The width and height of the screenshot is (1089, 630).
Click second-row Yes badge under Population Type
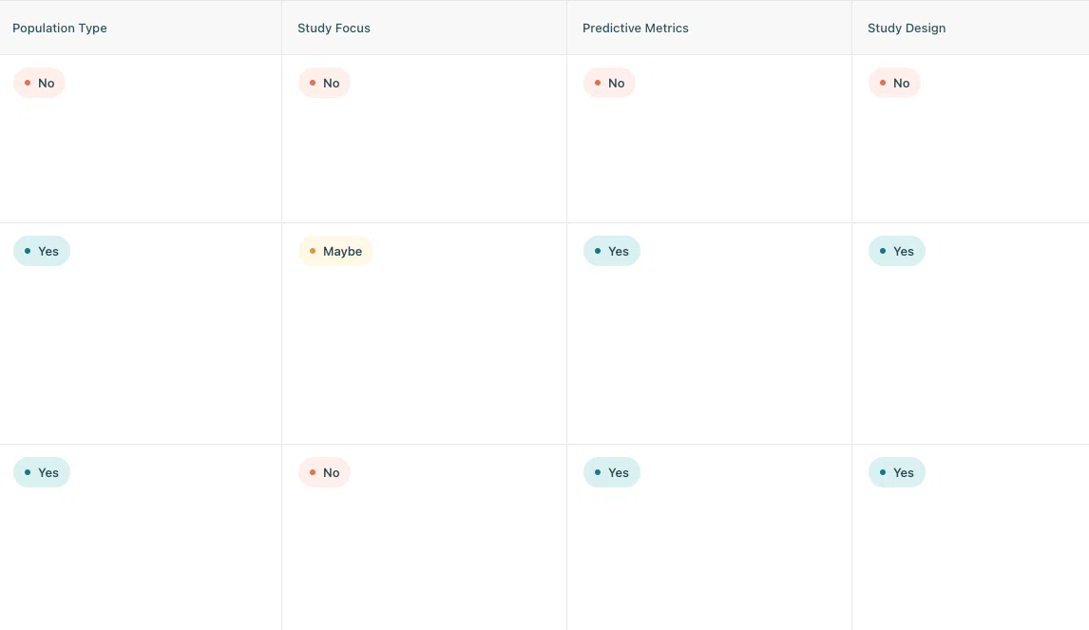coord(42,251)
